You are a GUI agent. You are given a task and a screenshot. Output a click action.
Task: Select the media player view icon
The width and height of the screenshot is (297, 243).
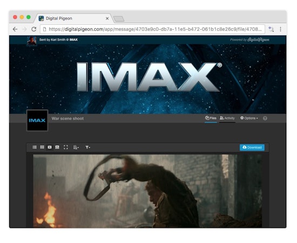(x=50, y=147)
